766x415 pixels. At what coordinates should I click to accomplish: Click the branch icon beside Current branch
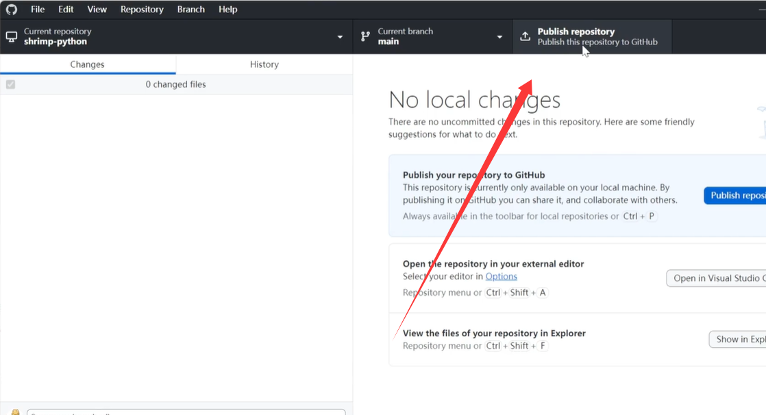pyautogui.click(x=365, y=36)
